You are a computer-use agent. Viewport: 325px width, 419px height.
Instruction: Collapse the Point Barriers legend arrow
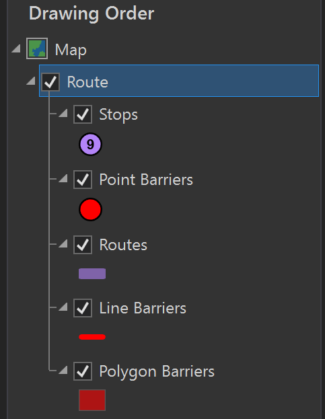click(63, 178)
